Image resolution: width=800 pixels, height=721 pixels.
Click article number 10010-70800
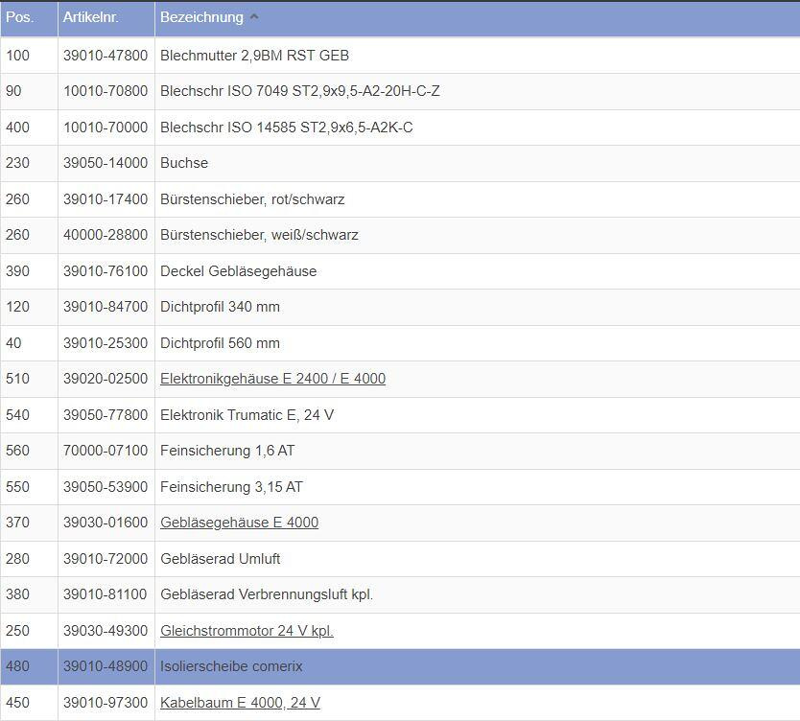(x=106, y=91)
